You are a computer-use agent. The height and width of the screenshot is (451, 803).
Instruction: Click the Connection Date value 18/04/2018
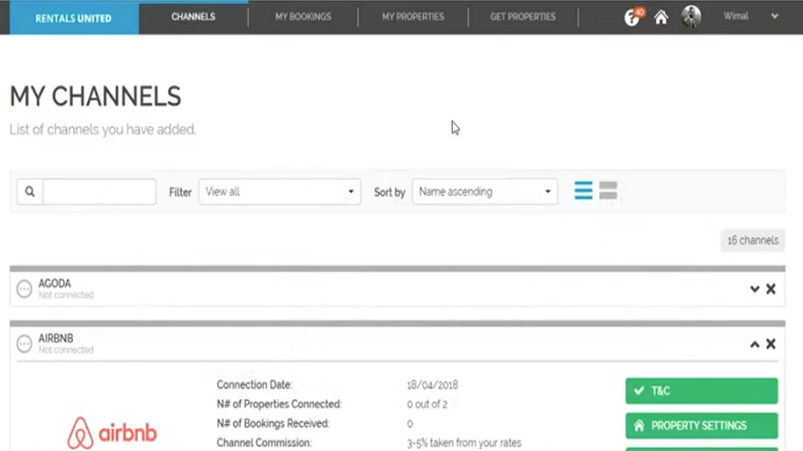[432, 385]
